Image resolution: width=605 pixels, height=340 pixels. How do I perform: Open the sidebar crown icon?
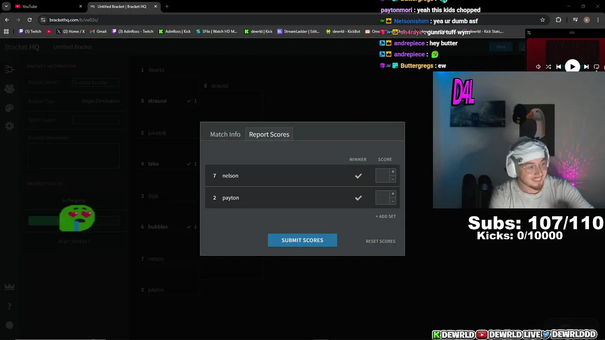(x=9, y=287)
